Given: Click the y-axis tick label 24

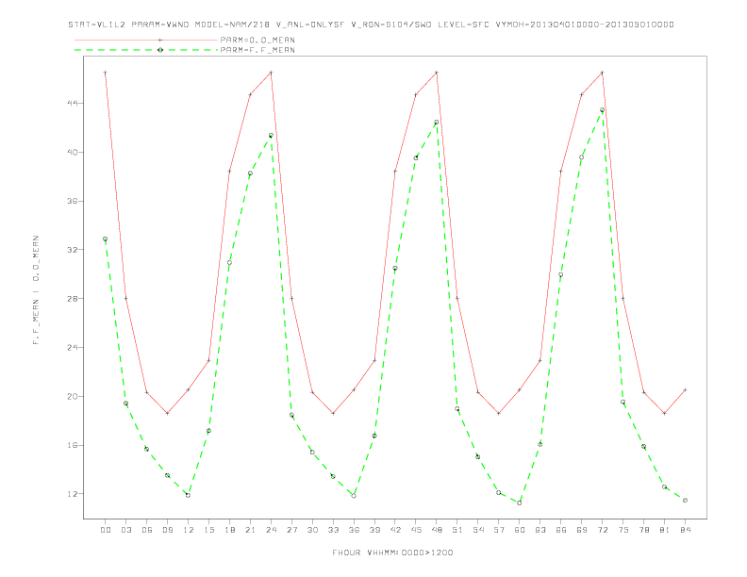Looking at the screenshot, I should [73, 348].
